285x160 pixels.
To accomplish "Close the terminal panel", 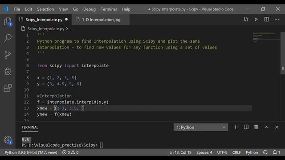I will click(277, 127).
